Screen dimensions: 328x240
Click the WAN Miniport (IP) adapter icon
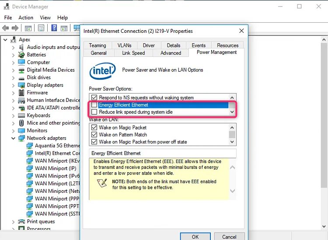(x=29, y=168)
